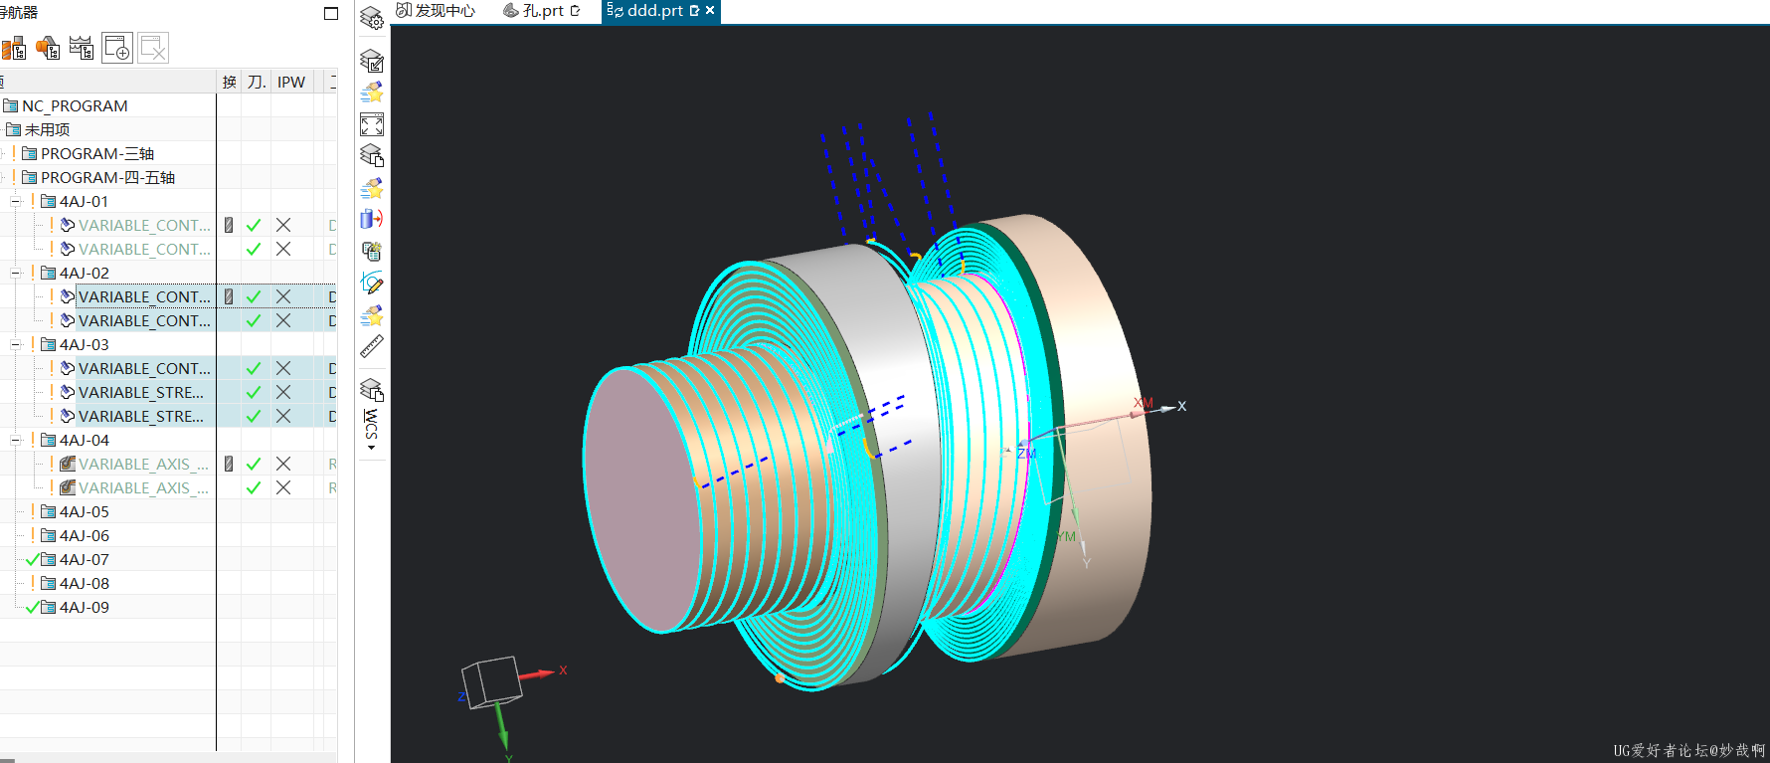Click the layers edit pencil icon
The width and height of the screenshot is (1770, 763).
pyautogui.click(x=372, y=61)
